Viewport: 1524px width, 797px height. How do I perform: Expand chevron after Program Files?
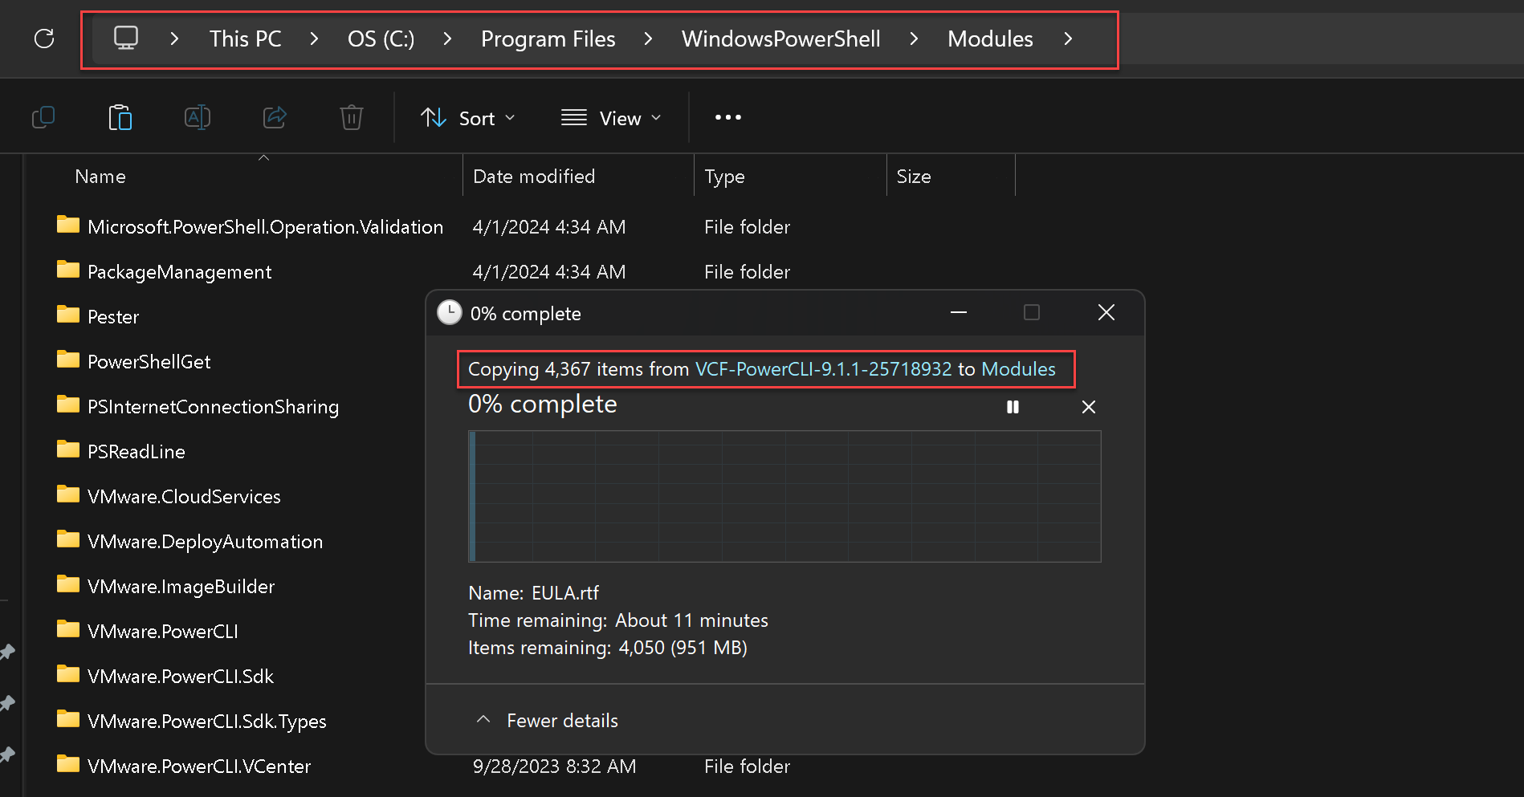(648, 39)
